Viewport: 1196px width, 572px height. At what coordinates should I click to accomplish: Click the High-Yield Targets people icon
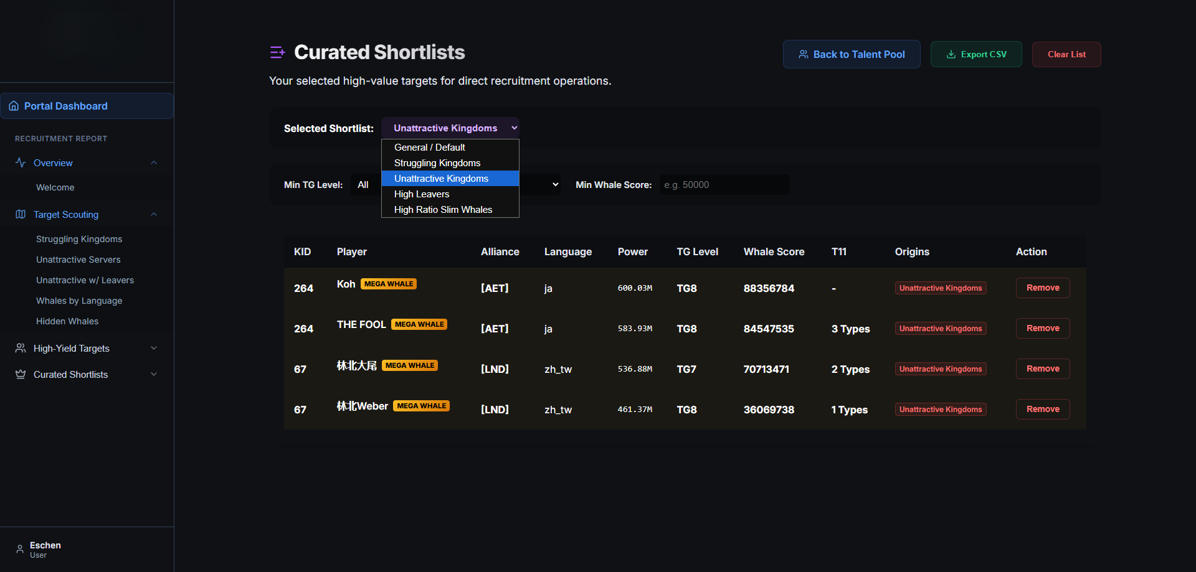pos(21,348)
